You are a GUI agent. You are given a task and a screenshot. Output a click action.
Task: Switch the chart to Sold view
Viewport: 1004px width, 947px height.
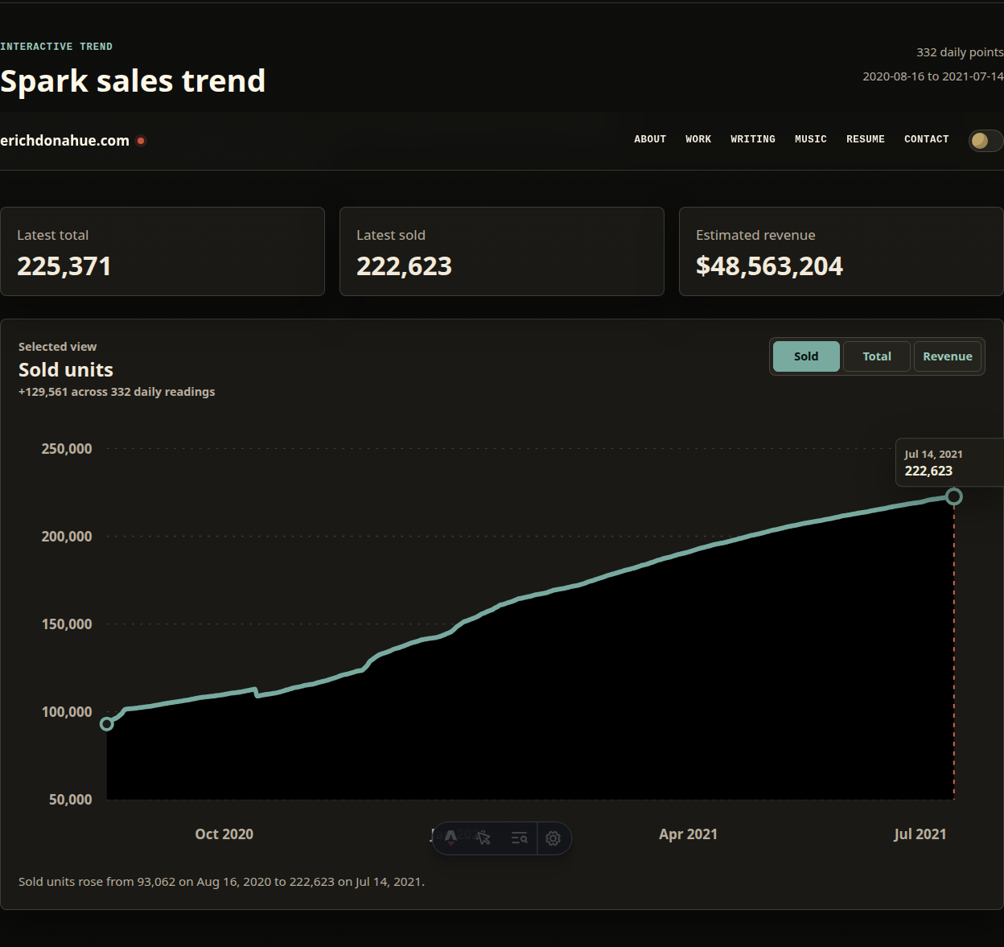pos(806,356)
